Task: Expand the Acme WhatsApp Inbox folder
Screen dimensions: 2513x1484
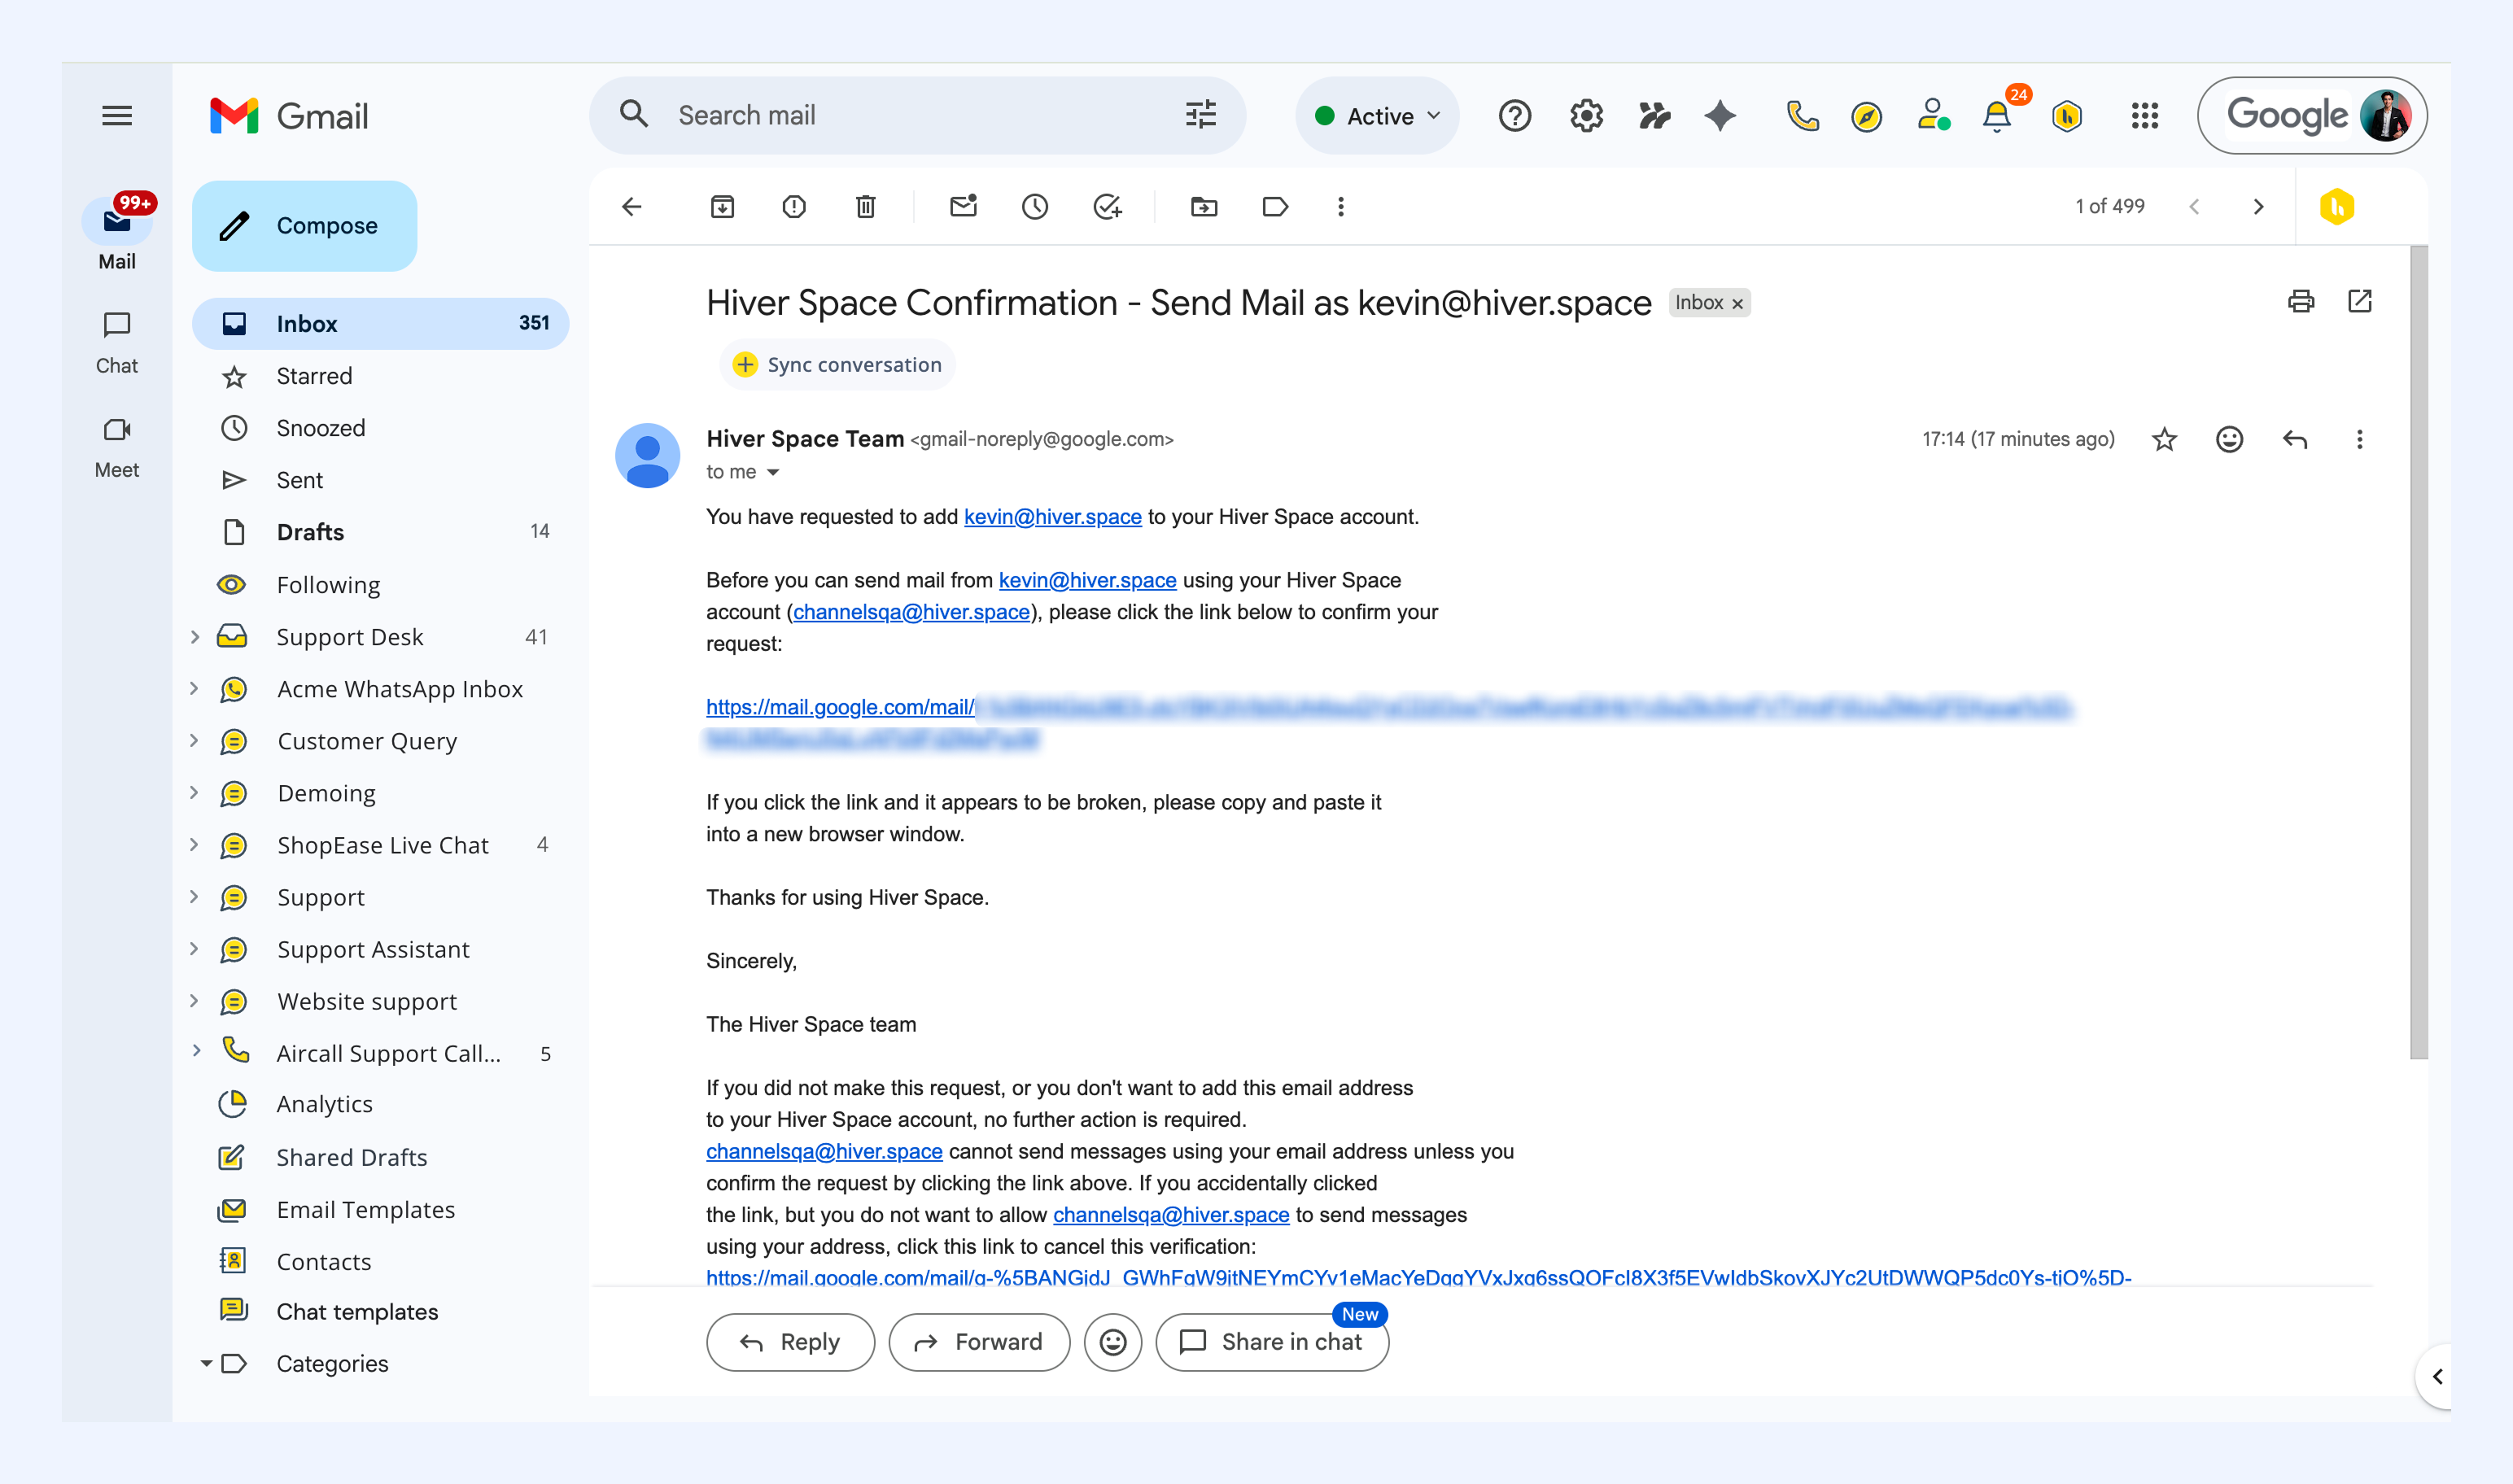Action: (195, 689)
